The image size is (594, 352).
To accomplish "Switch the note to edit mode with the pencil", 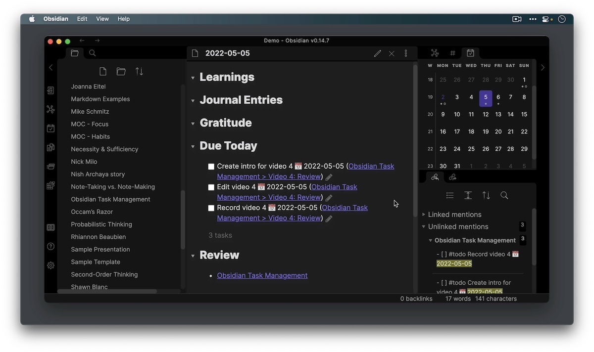I will pyautogui.click(x=378, y=53).
